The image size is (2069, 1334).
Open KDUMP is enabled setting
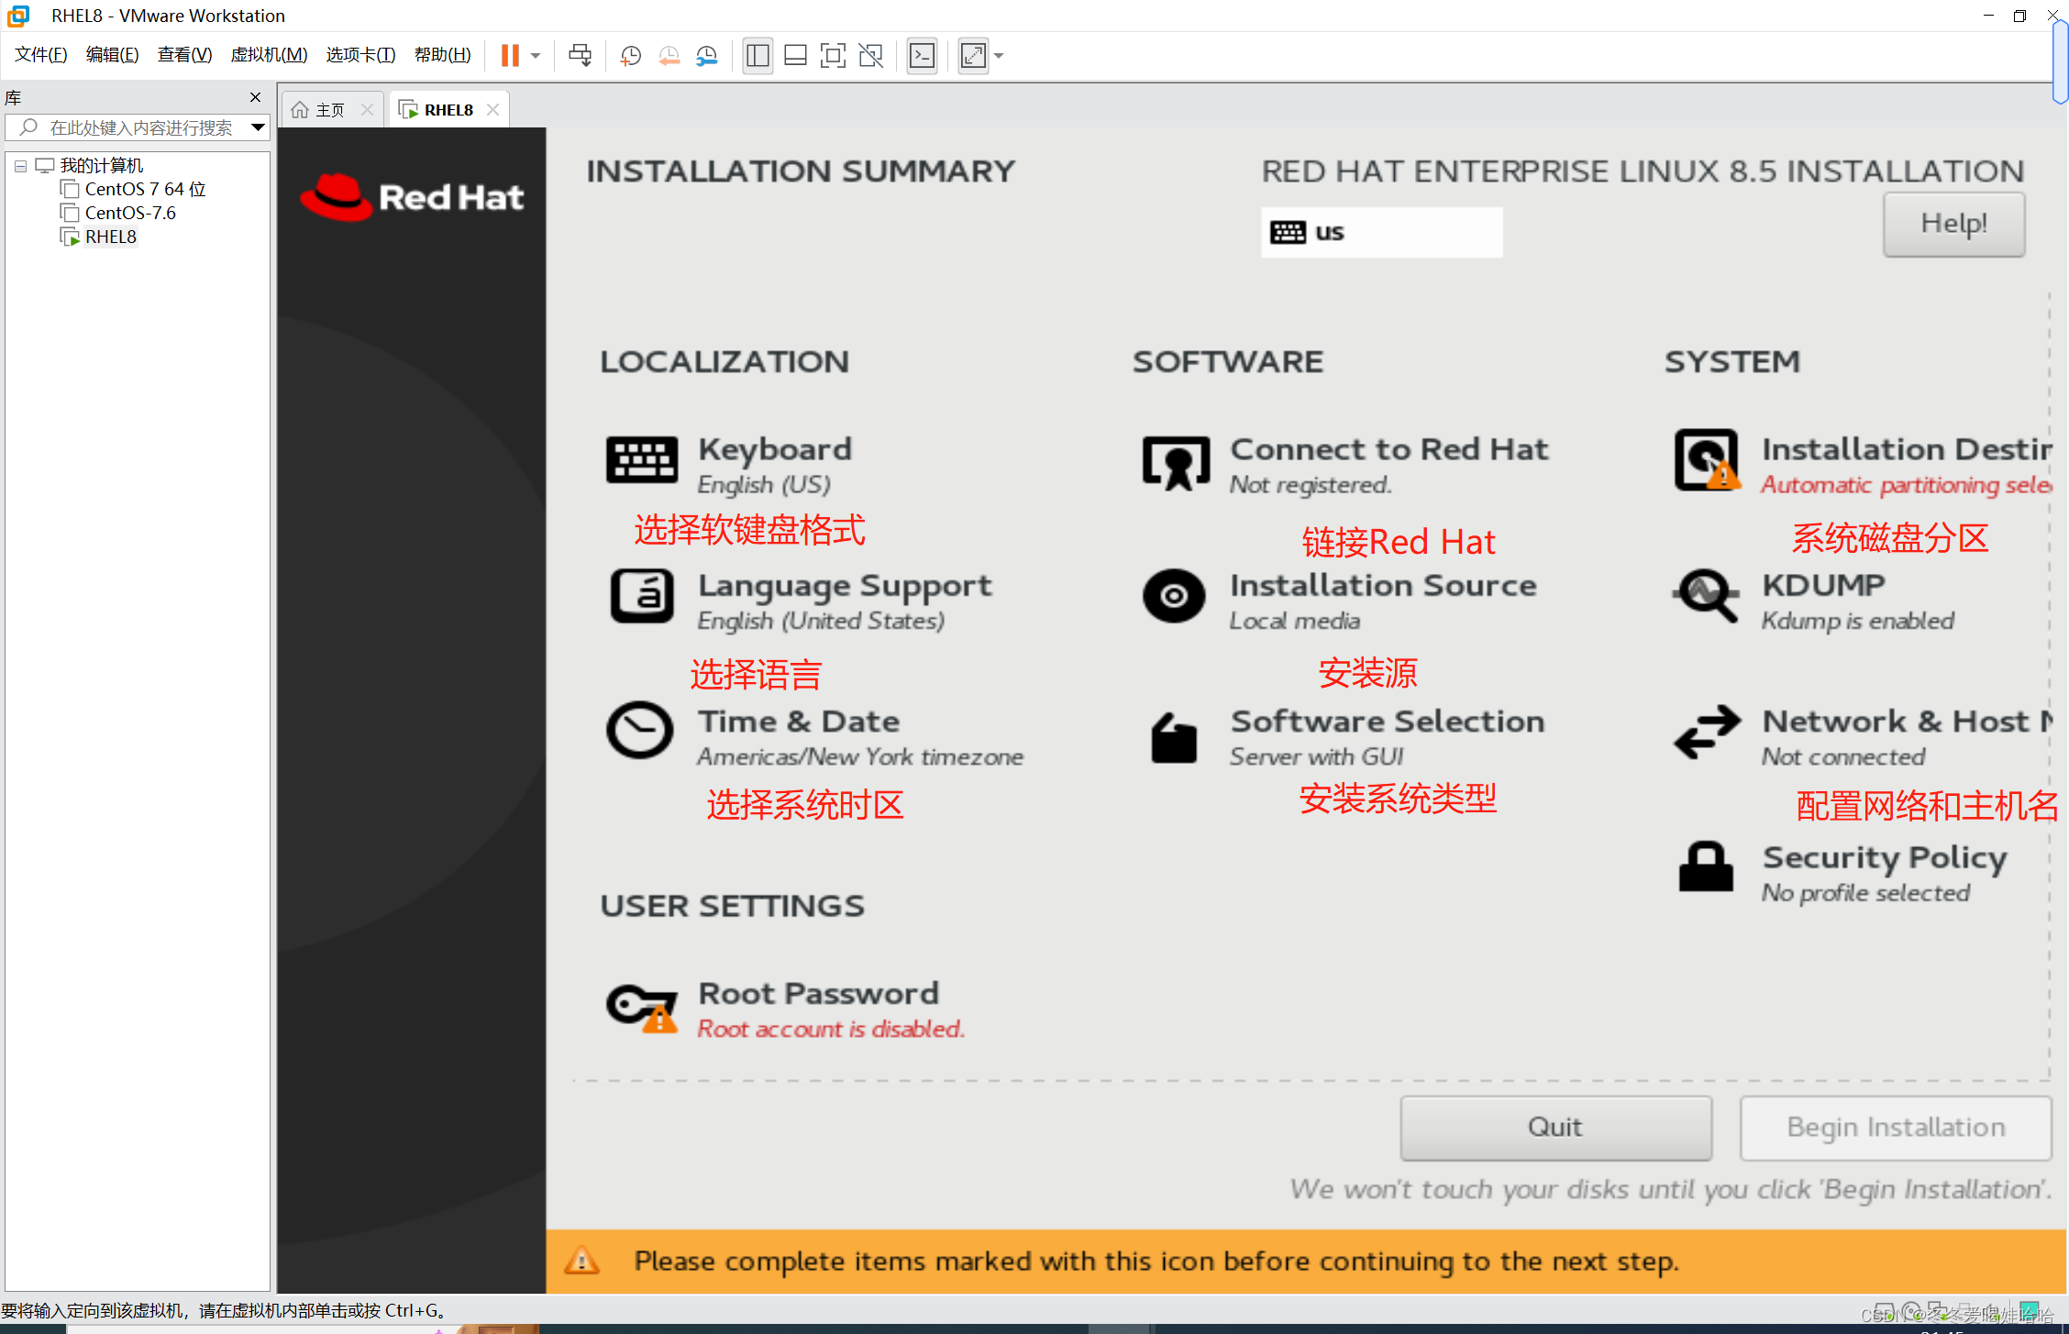coord(1813,601)
